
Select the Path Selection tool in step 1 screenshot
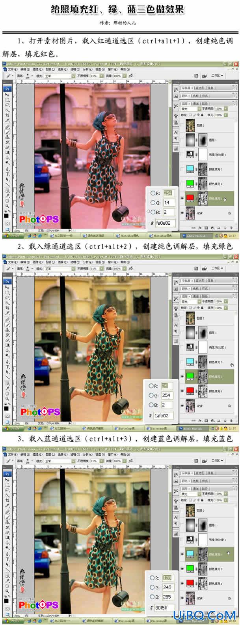point(7,179)
